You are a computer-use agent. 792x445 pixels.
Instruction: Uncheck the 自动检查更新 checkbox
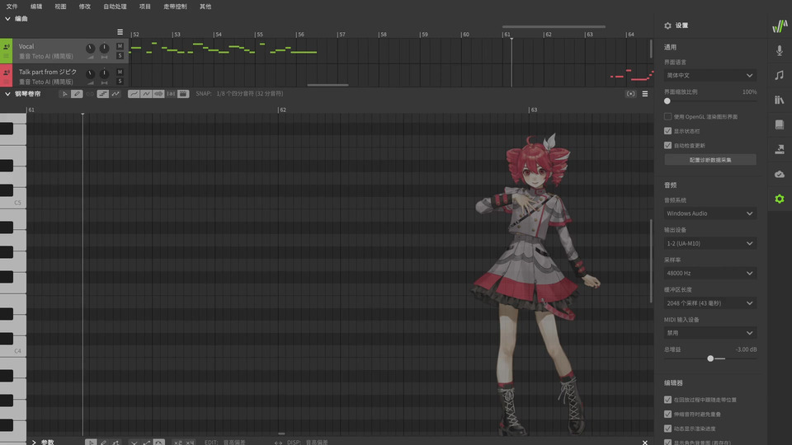(x=667, y=145)
